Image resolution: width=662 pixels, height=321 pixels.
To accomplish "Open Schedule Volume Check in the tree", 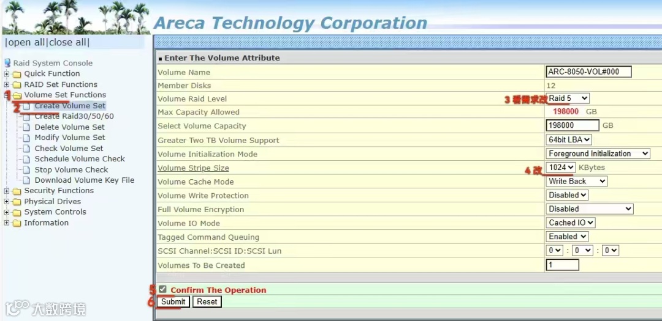I will (x=80, y=159).
